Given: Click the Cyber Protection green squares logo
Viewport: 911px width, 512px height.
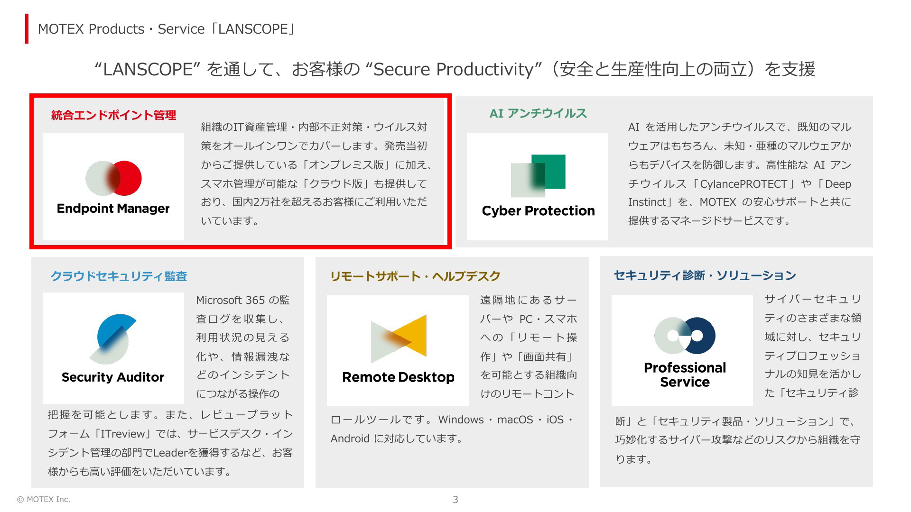Looking at the screenshot, I should click(x=538, y=176).
